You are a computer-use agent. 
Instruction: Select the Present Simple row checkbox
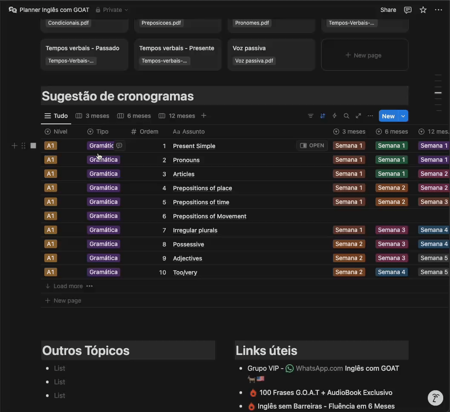click(x=33, y=146)
